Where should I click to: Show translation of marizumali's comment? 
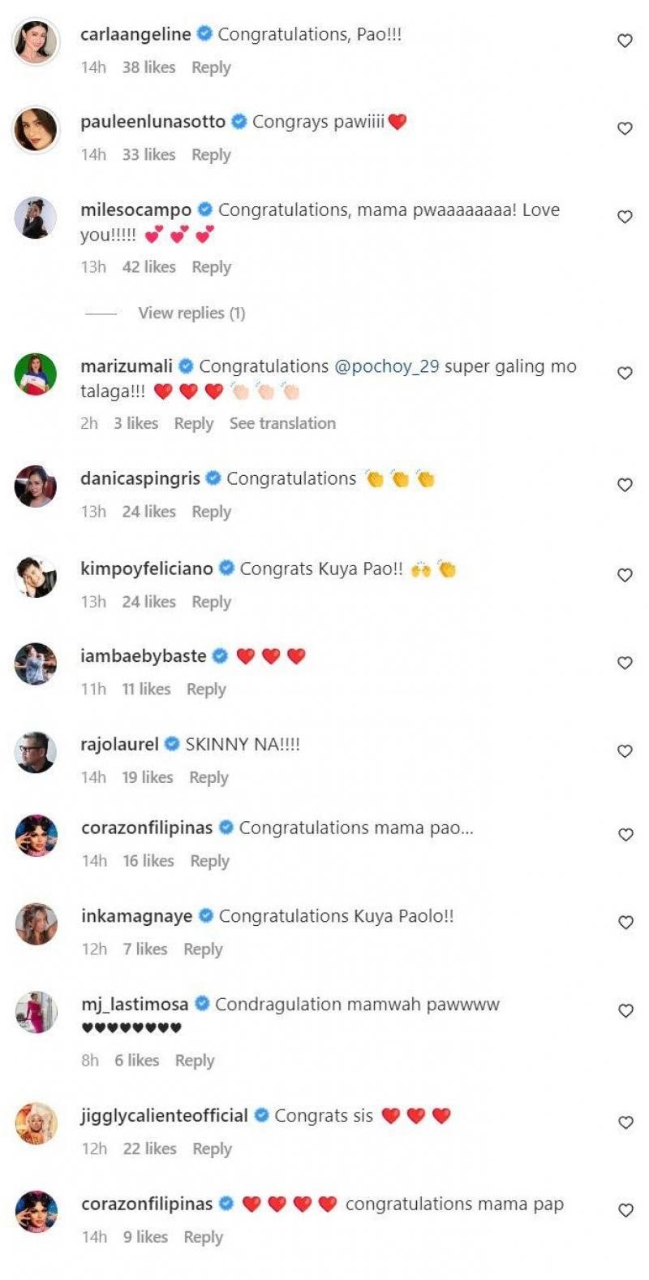click(282, 423)
